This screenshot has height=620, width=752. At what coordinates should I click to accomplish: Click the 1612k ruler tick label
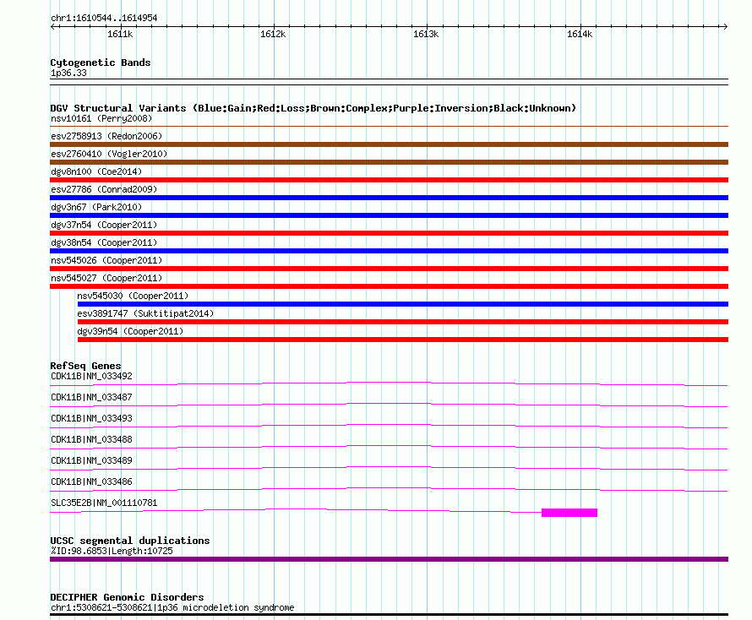[273, 34]
